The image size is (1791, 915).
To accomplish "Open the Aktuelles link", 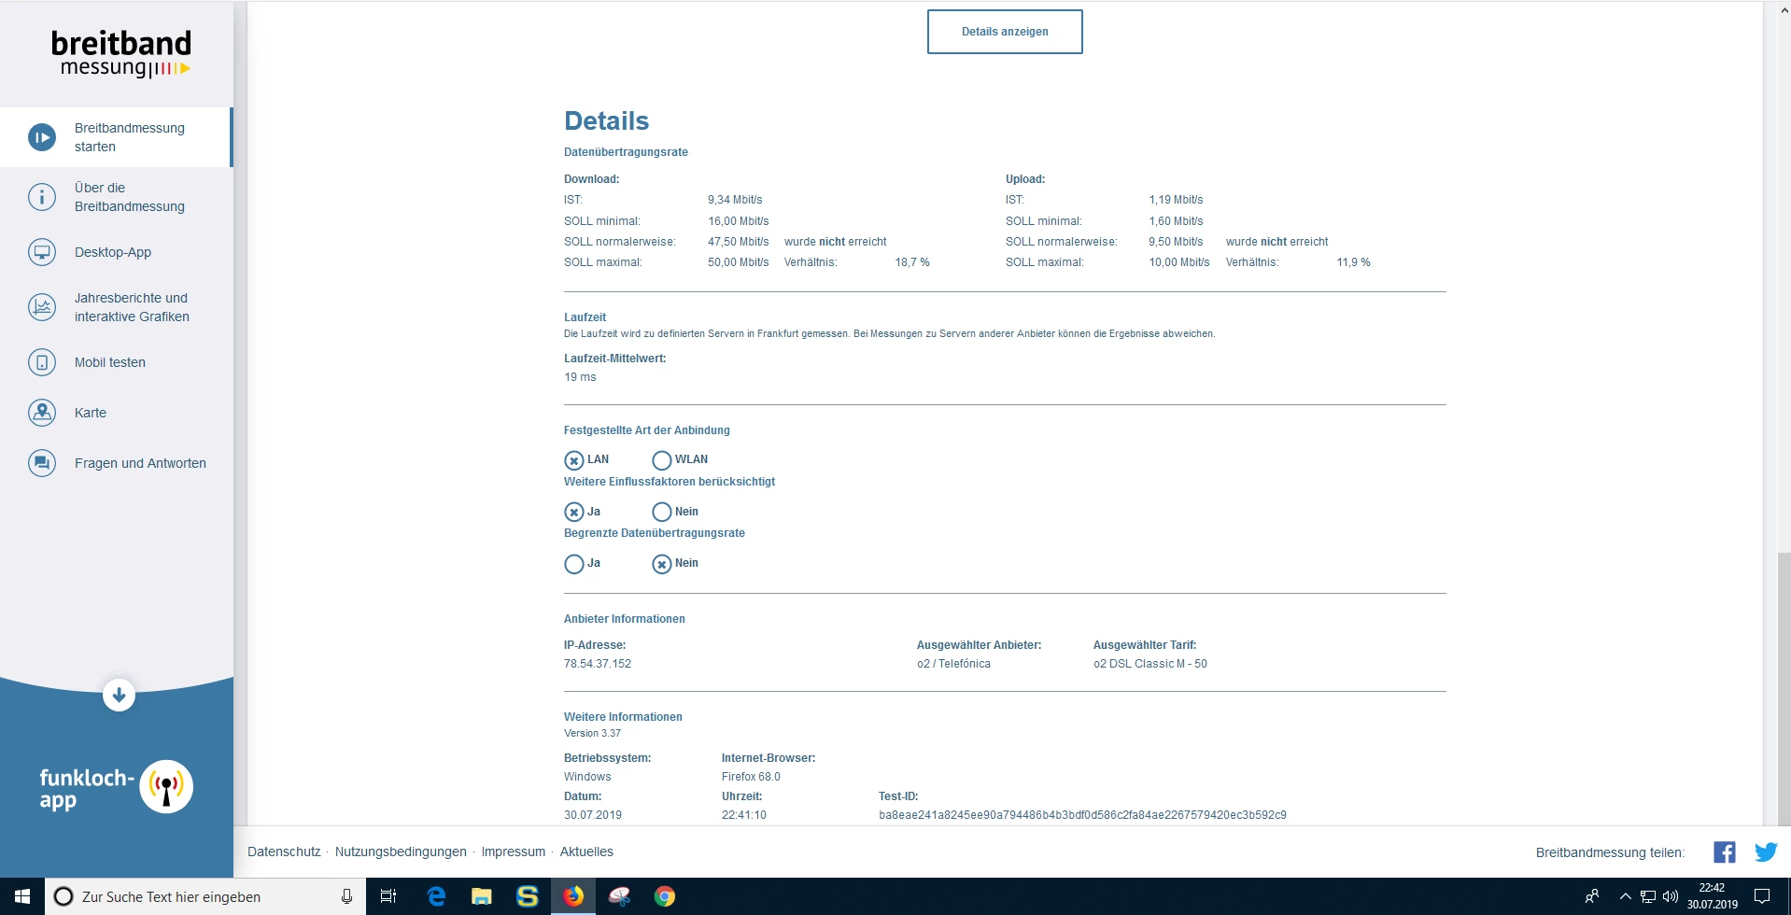I will pos(586,852).
